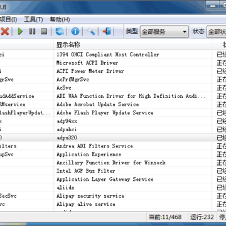Click the wrench settings icon
Image resolution: width=226 pixels, height=226 pixels.
pos(91,31)
